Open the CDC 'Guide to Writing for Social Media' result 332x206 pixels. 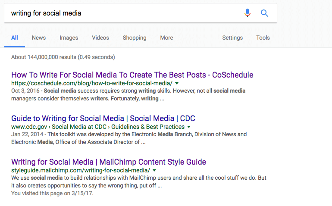click(x=103, y=119)
